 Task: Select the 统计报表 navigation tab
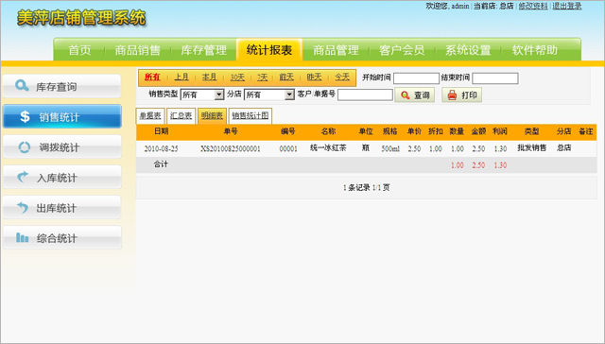[x=269, y=50]
